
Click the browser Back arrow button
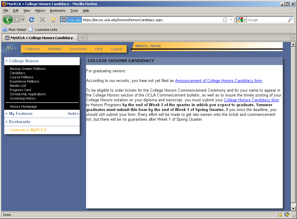8,20
